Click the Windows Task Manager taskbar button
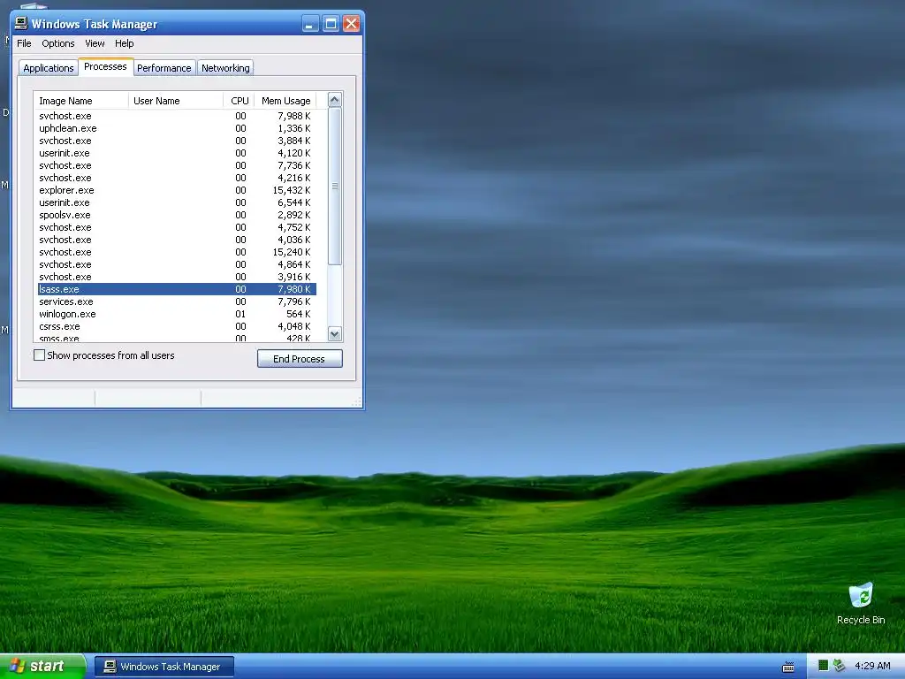Image resolution: width=905 pixels, height=679 pixels. point(164,667)
